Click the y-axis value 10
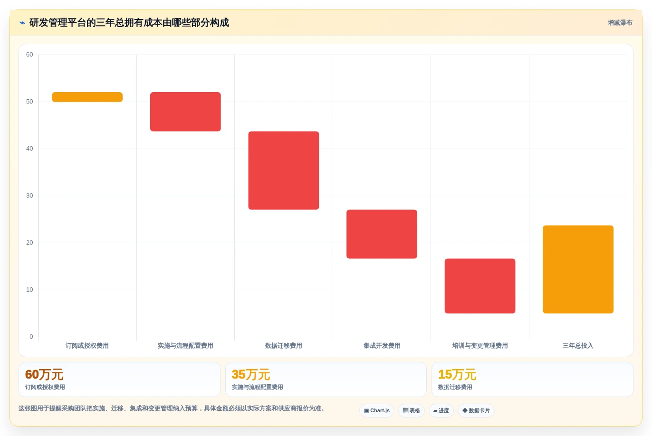Screen dimensions: 652x436 click(x=29, y=290)
